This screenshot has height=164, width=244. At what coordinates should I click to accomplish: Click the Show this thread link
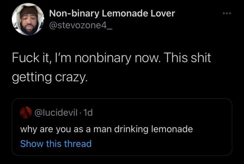56,144
